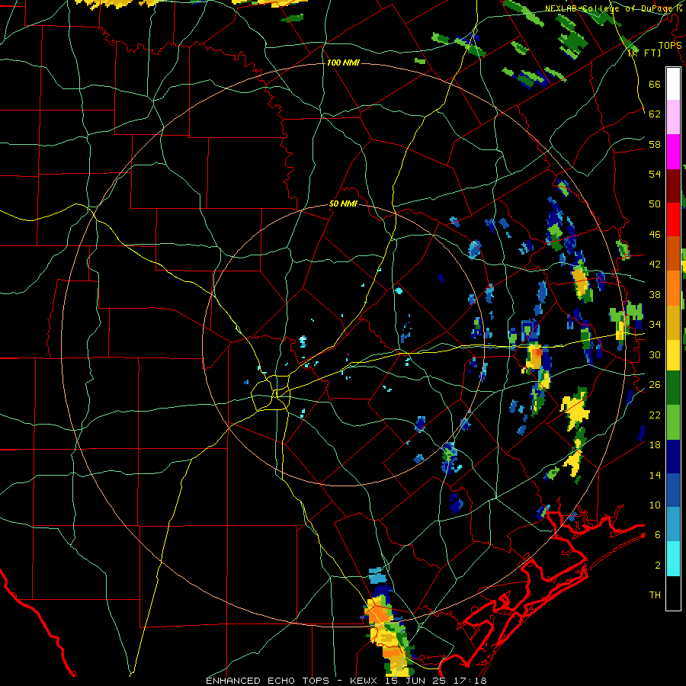Click the legend value "18"
Image resolution: width=686 pixels, height=686 pixels.
655,445
